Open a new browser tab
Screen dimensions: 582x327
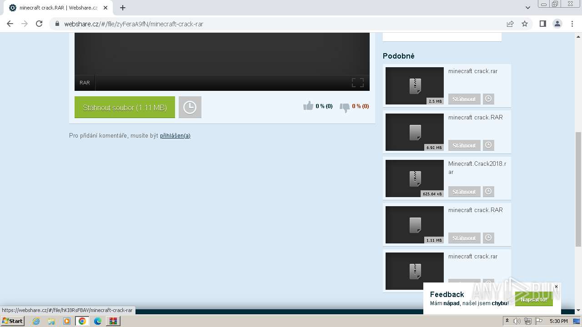(x=123, y=8)
